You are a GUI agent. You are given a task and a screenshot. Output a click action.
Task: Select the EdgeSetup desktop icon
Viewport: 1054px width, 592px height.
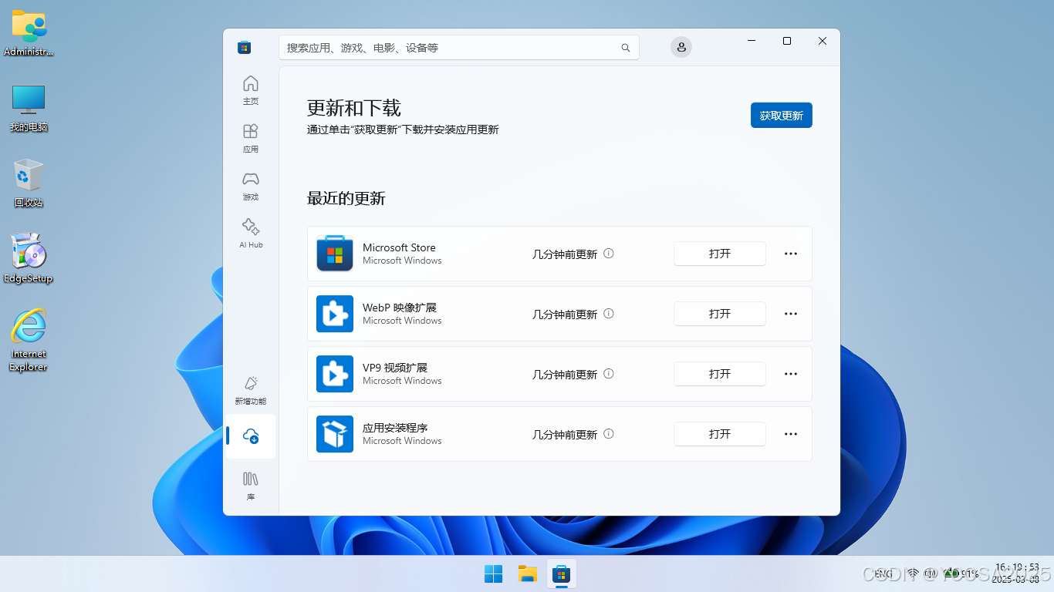29,258
